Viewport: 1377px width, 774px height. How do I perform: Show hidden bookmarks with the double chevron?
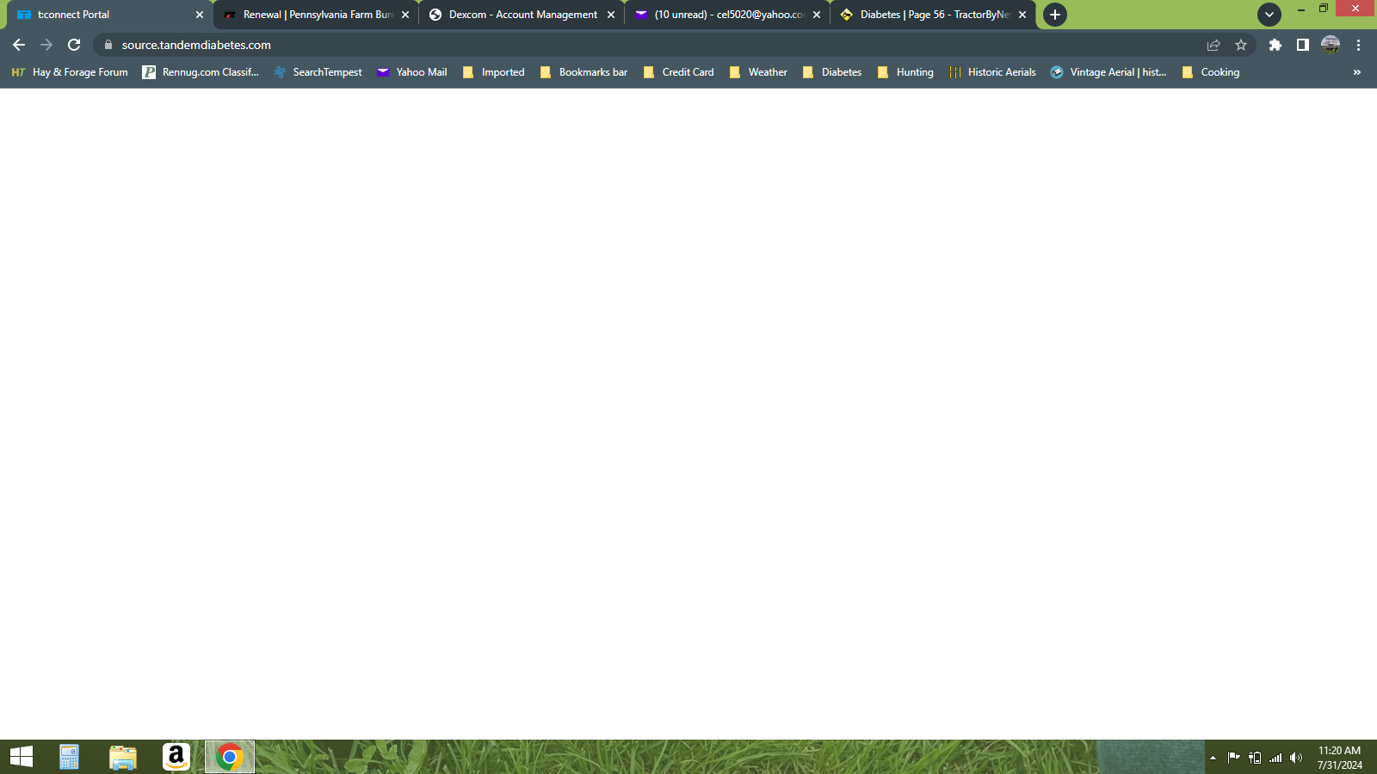coord(1356,72)
